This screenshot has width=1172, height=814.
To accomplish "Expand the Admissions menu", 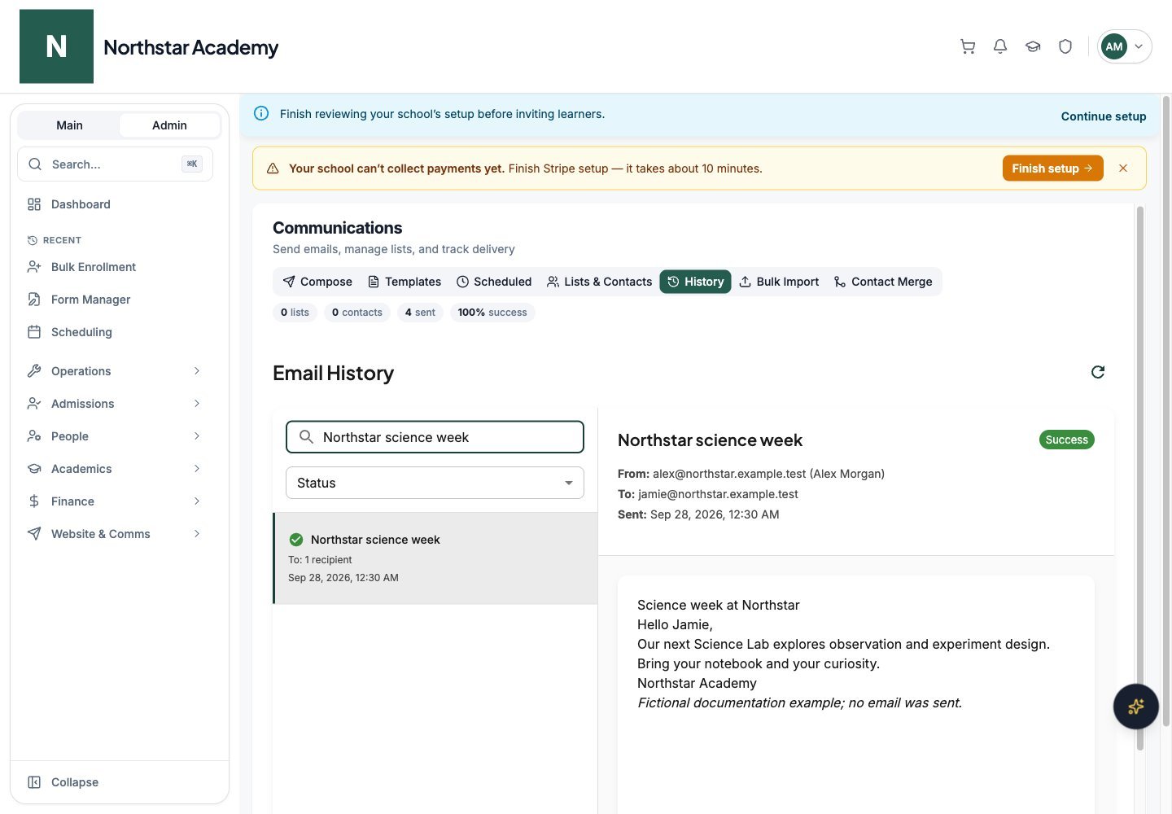I will (x=115, y=404).
